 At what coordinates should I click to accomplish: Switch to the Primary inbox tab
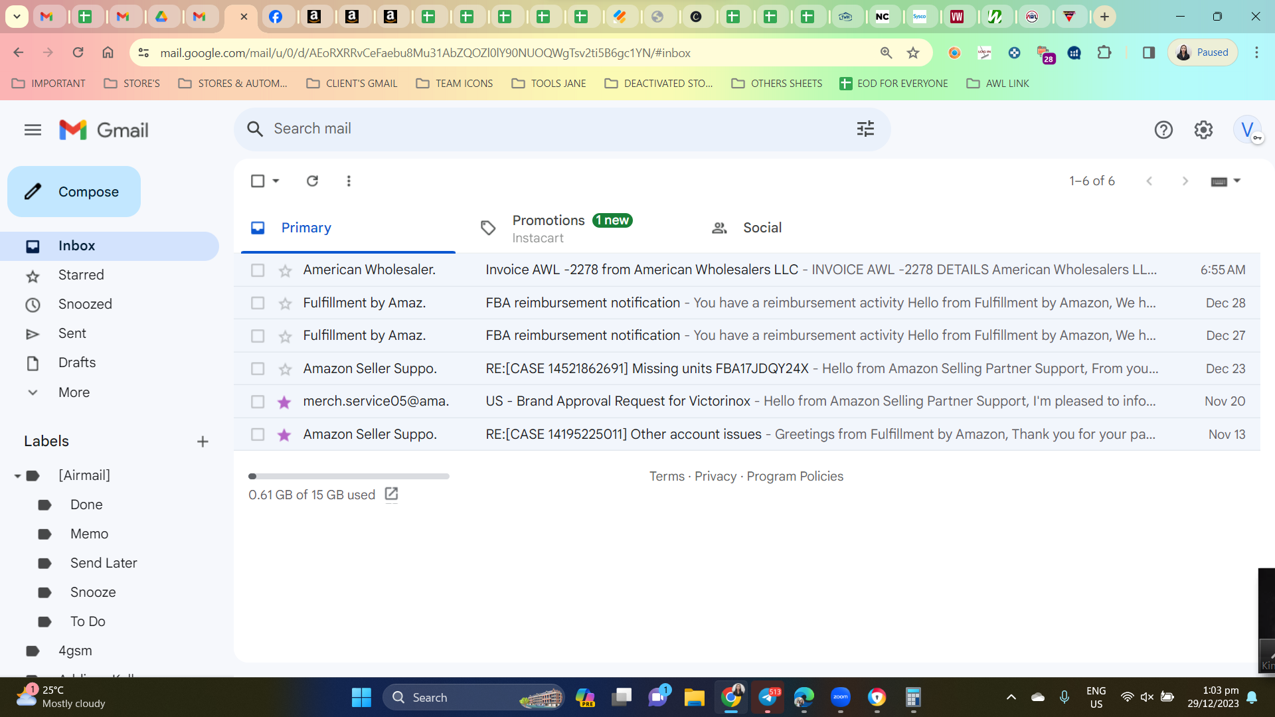pos(348,228)
